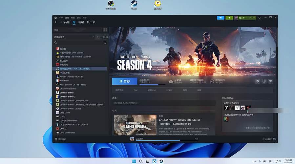This screenshot has width=295, height=164.
Task: Click the share activity with friends field
Action: click(x=164, y=103)
